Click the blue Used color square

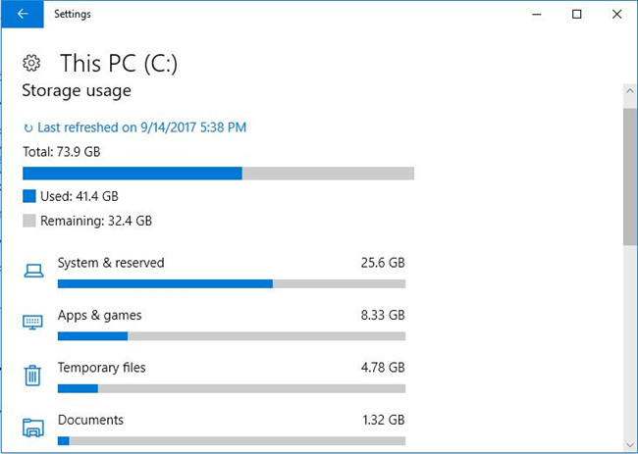pyautogui.click(x=29, y=196)
